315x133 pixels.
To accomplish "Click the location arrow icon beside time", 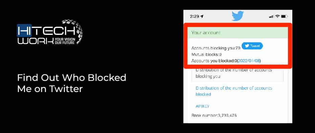I will pos(202,17).
